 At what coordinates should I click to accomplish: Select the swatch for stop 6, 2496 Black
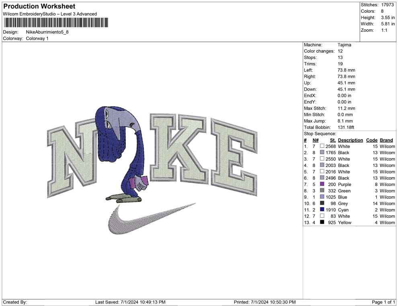tap(322, 178)
